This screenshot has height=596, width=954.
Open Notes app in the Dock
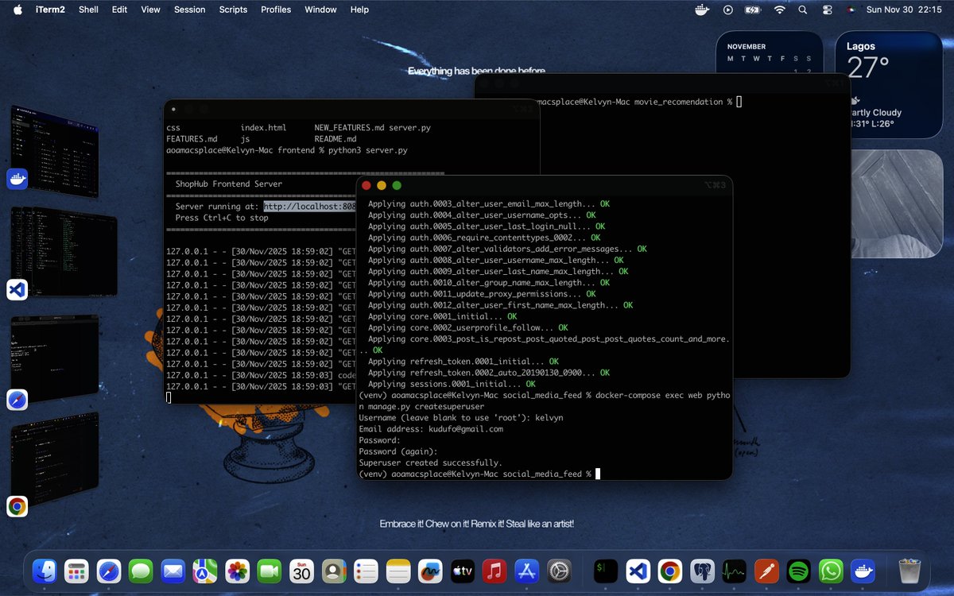[398, 570]
